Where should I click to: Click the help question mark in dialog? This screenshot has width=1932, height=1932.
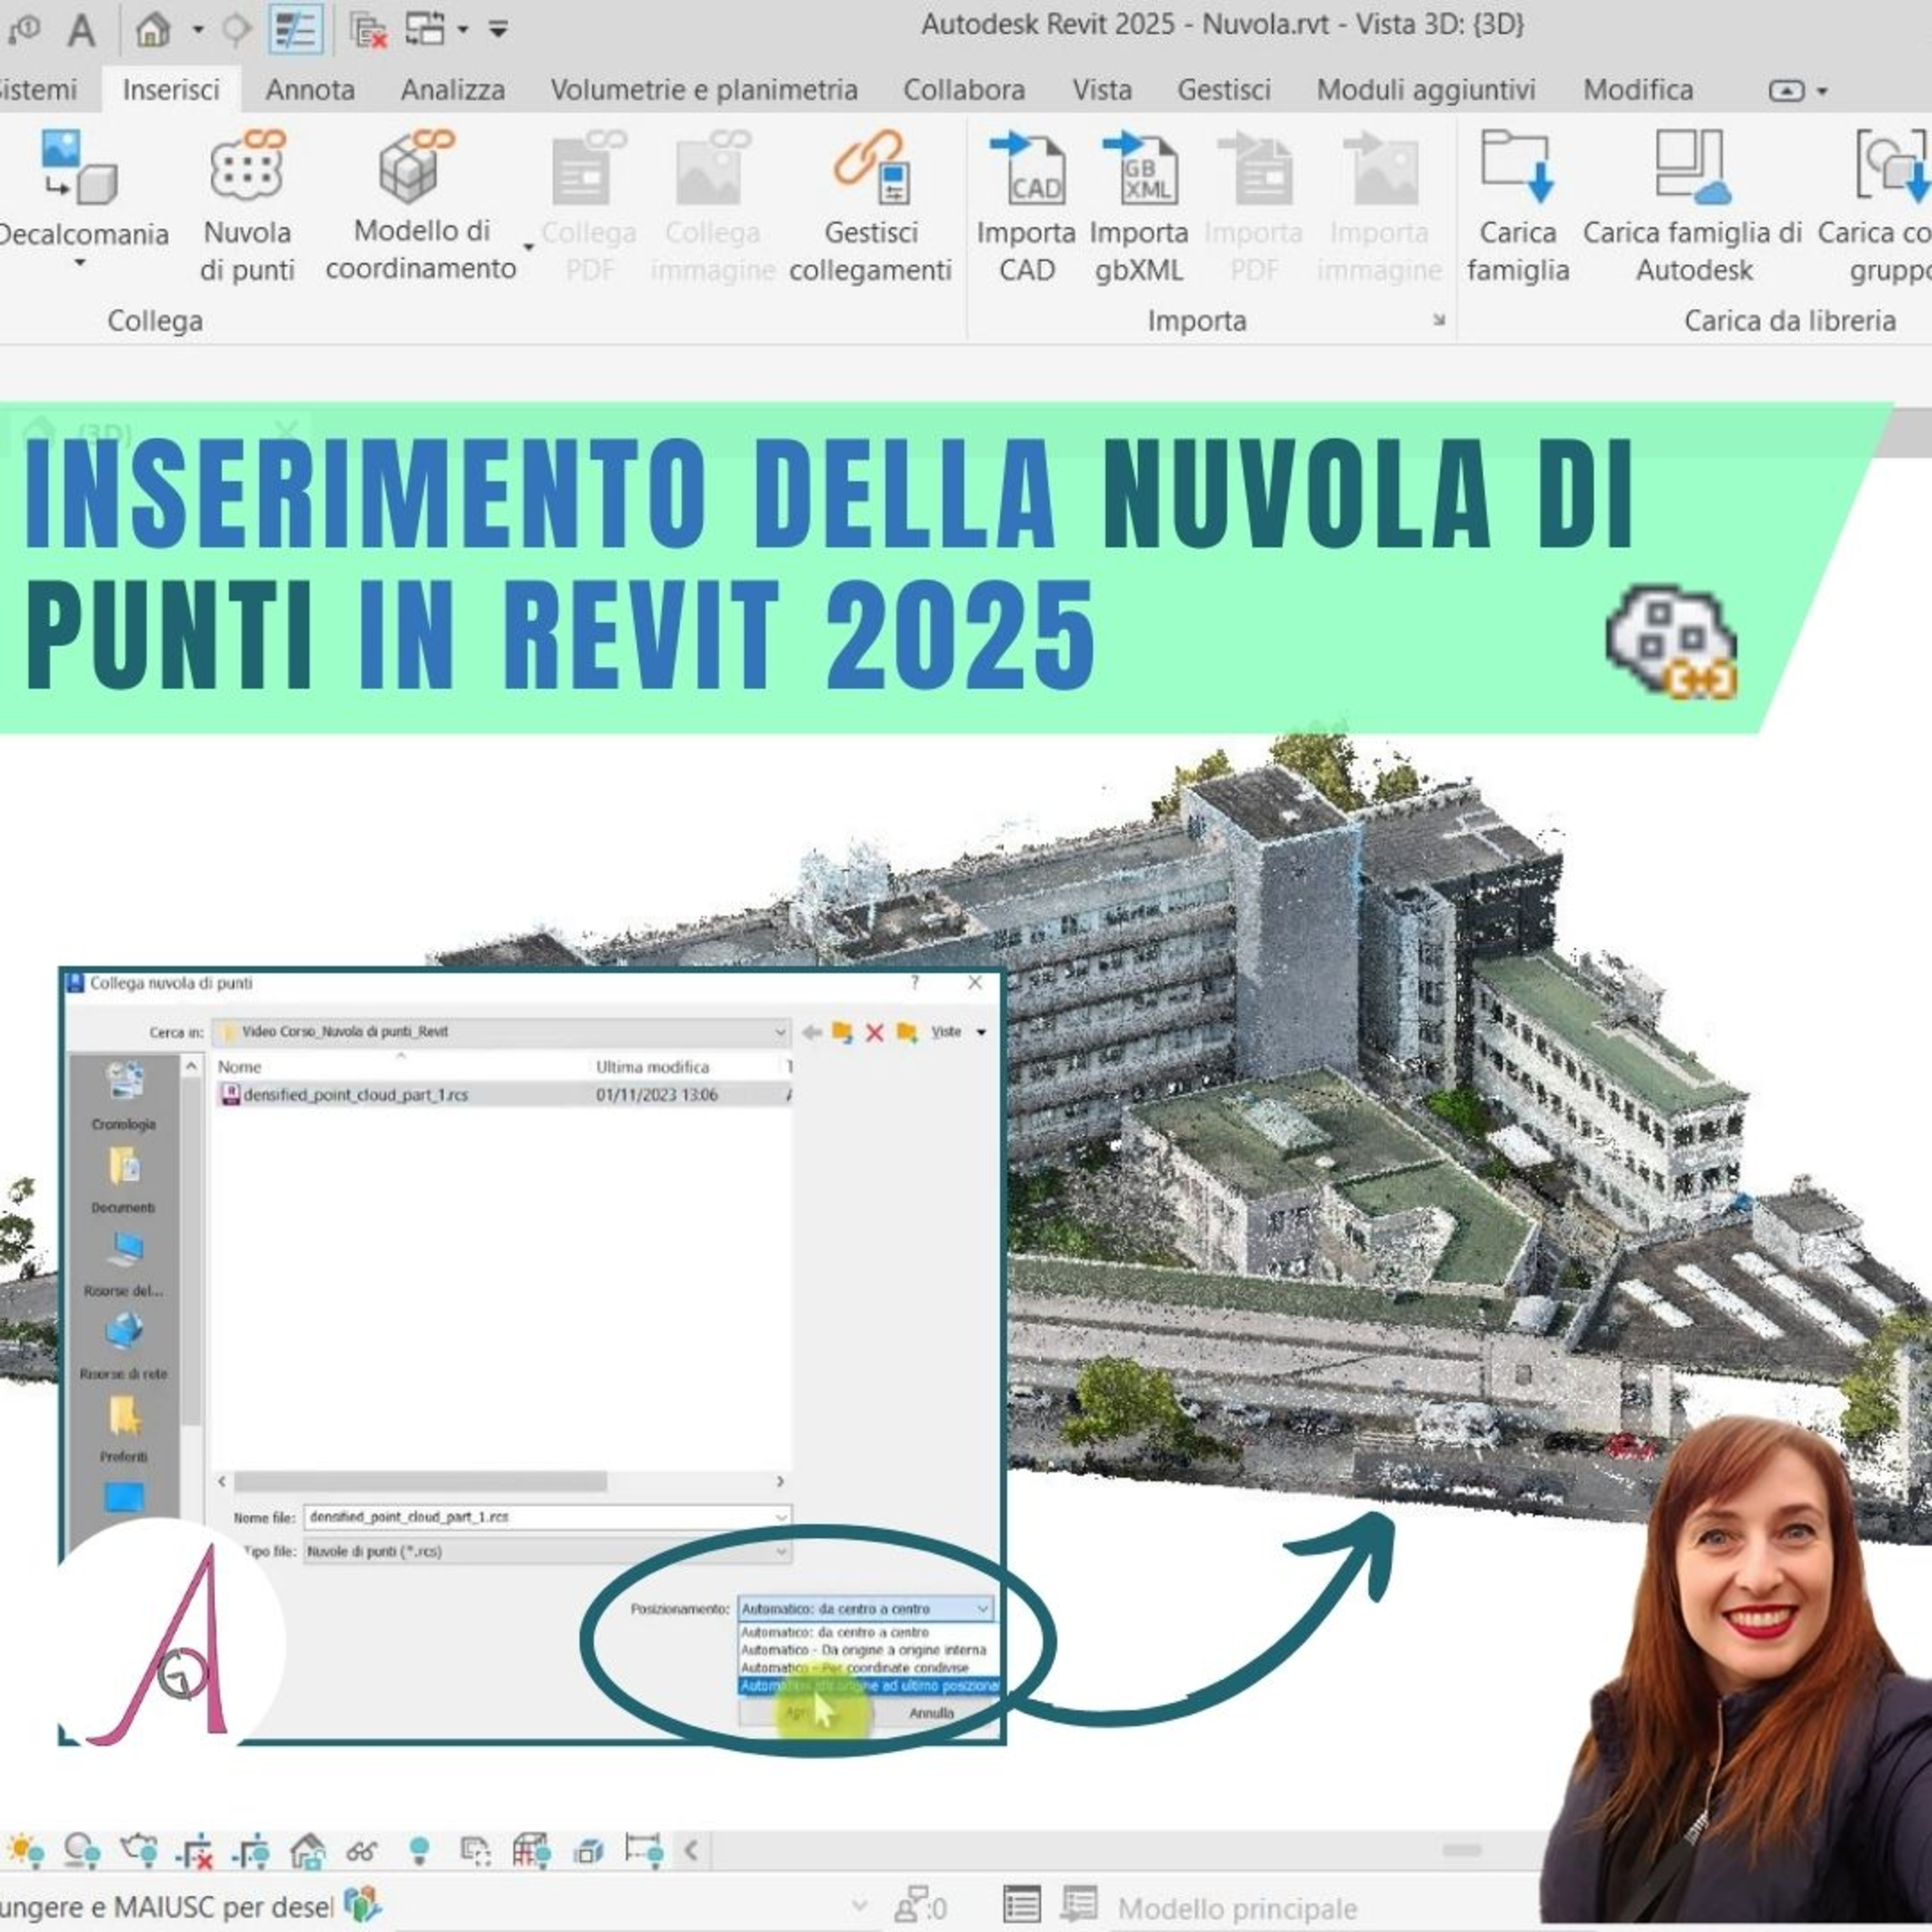point(914,983)
